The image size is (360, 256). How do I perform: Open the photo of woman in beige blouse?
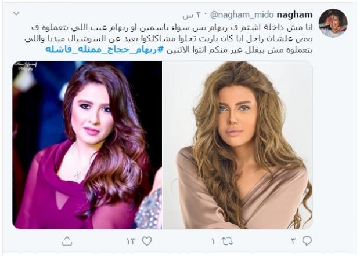click(237, 145)
